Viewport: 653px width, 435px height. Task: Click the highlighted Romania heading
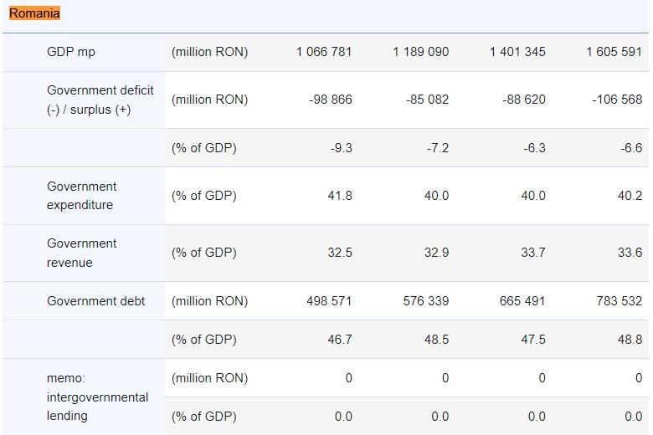coord(34,13)
